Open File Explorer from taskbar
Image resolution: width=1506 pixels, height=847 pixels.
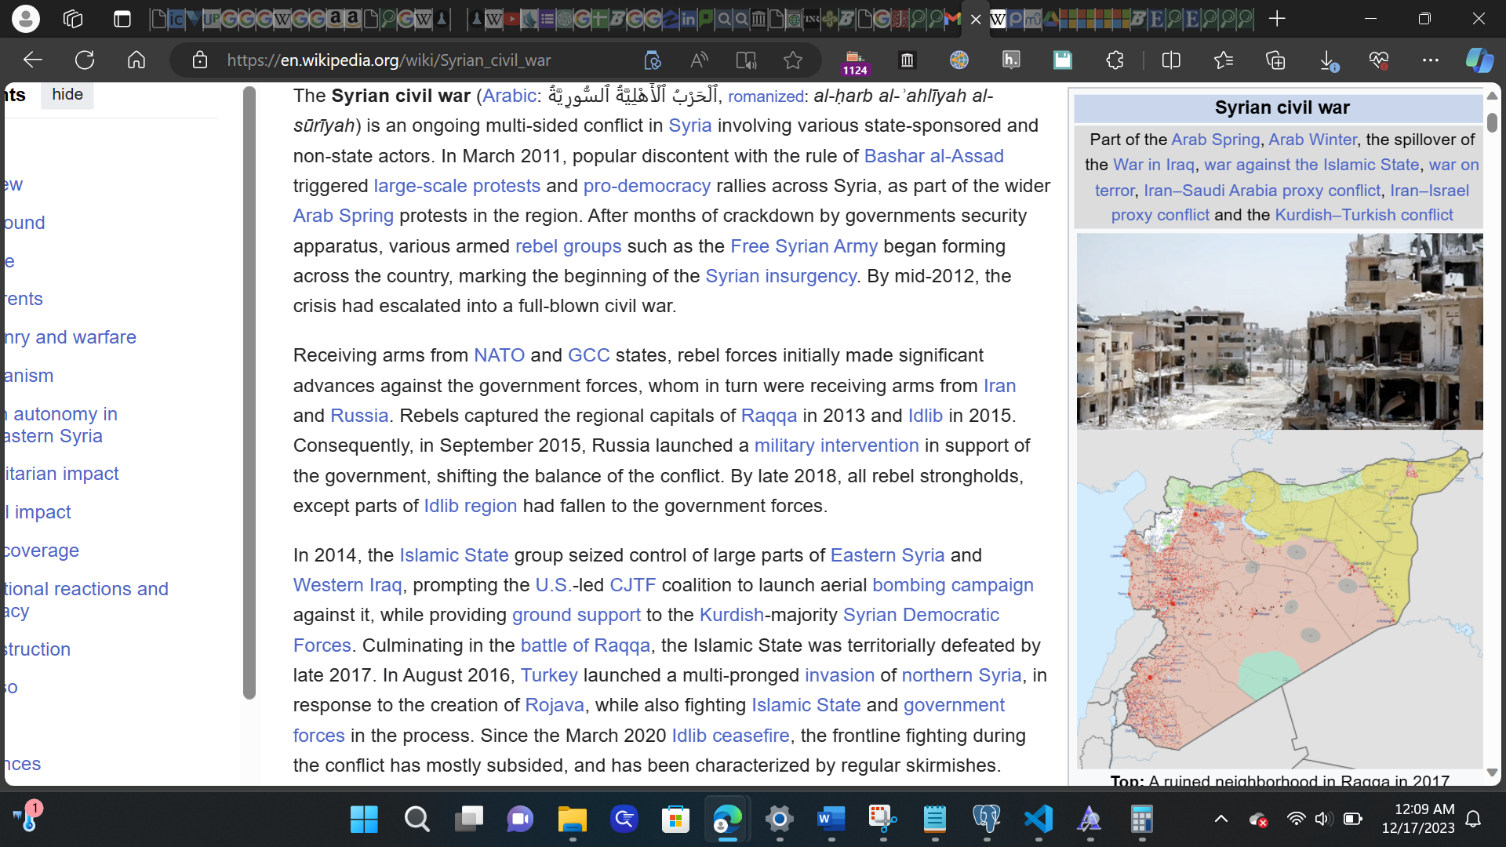point(572,820)
